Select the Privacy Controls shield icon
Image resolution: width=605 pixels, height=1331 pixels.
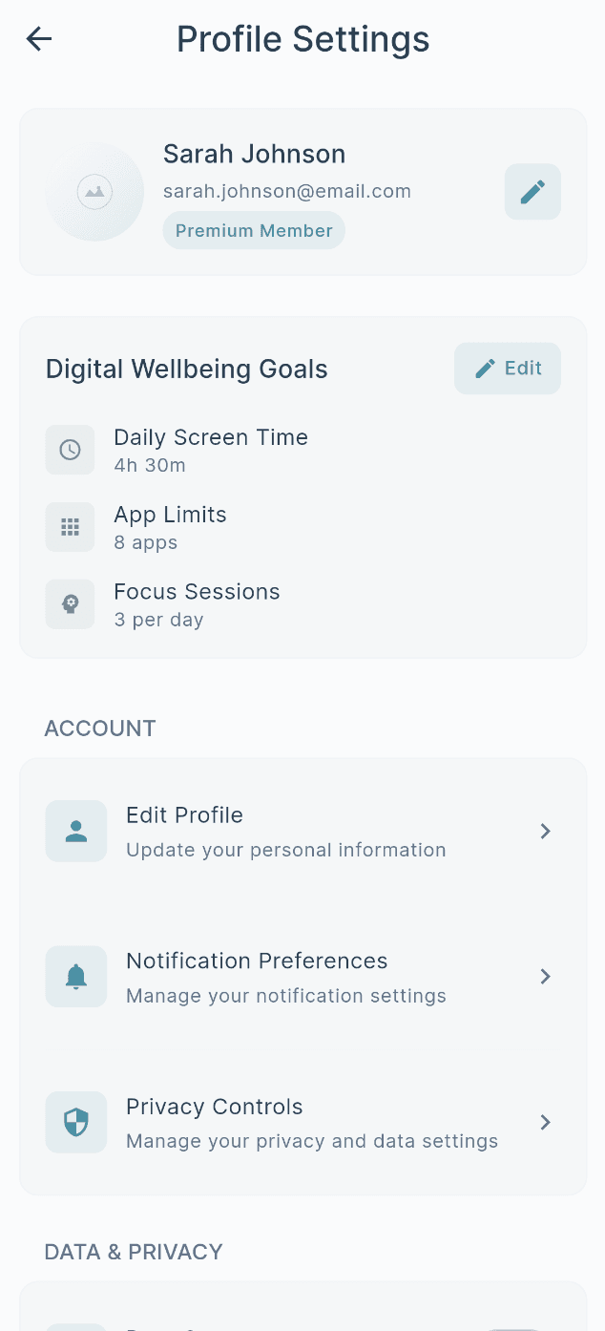click(75, 1122)
